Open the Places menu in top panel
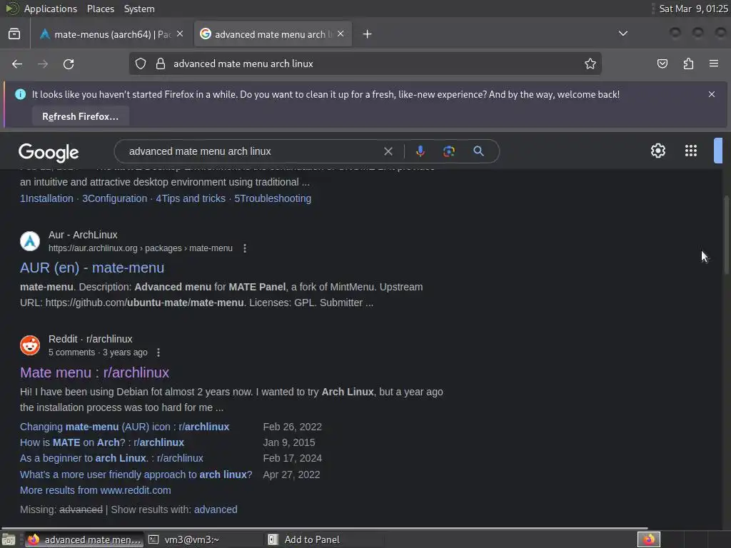The width and height of the screenshot is (731, 548). tap(101, 9)
